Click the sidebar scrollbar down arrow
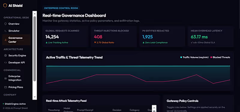Screen dimensions: 240x112 click(34, 97)
